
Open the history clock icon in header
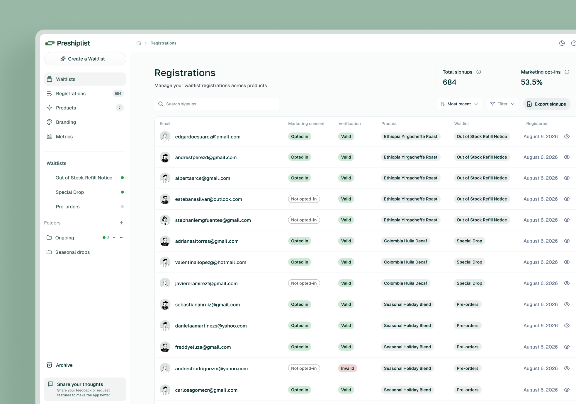[x=562, y=43]
